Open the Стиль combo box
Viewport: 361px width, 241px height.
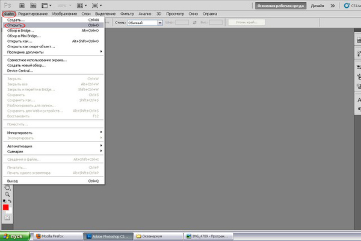144,22
